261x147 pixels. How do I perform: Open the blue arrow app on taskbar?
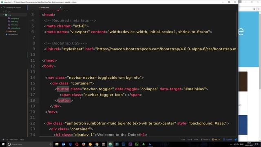150,144
